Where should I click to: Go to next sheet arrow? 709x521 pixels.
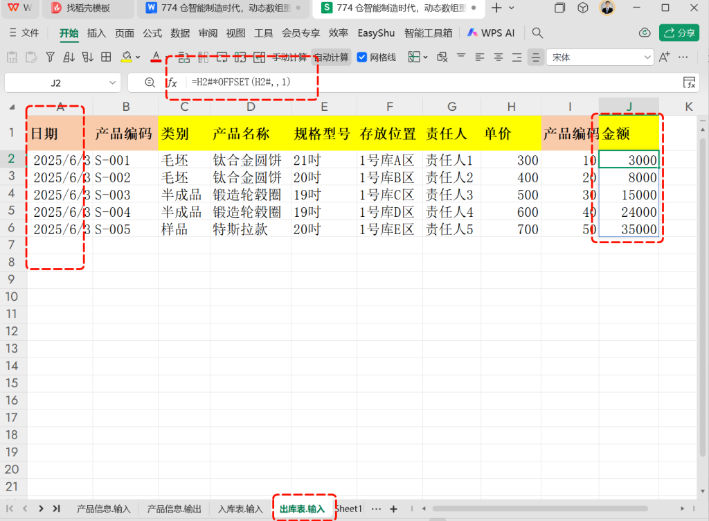pos(41,509)
